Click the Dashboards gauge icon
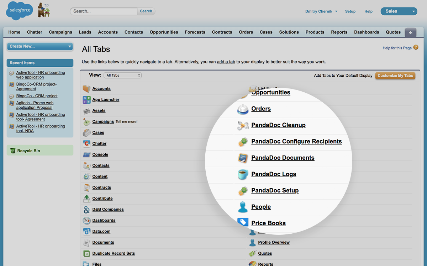This screenshot has height=266, width=427. [x=86, y=221]
